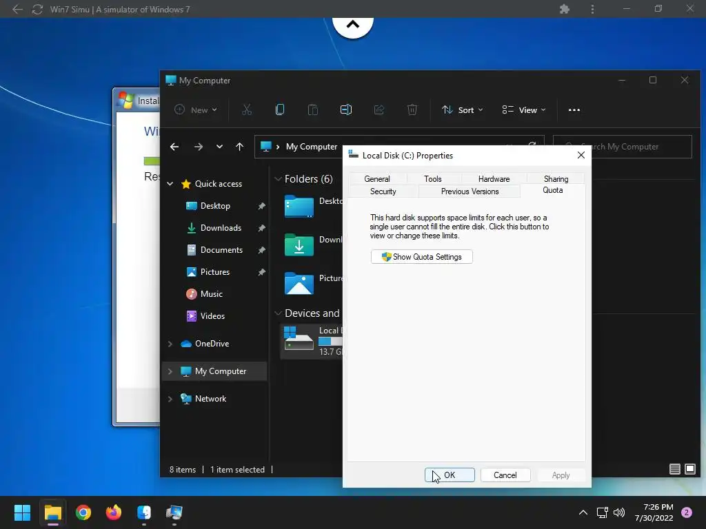
Task: Go forward with the explorer forward arrow
Action: click(198, 147)
